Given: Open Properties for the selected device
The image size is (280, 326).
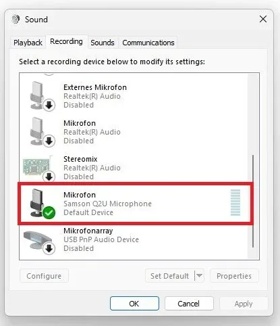Looking at the screenshot, I should click(234, 276).
